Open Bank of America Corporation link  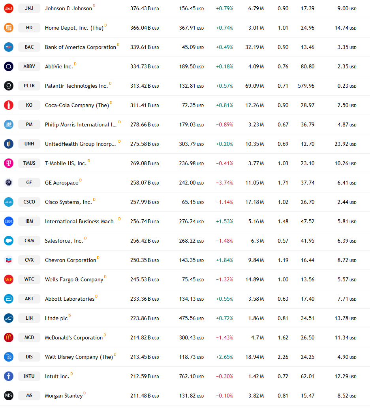(81, 47)
